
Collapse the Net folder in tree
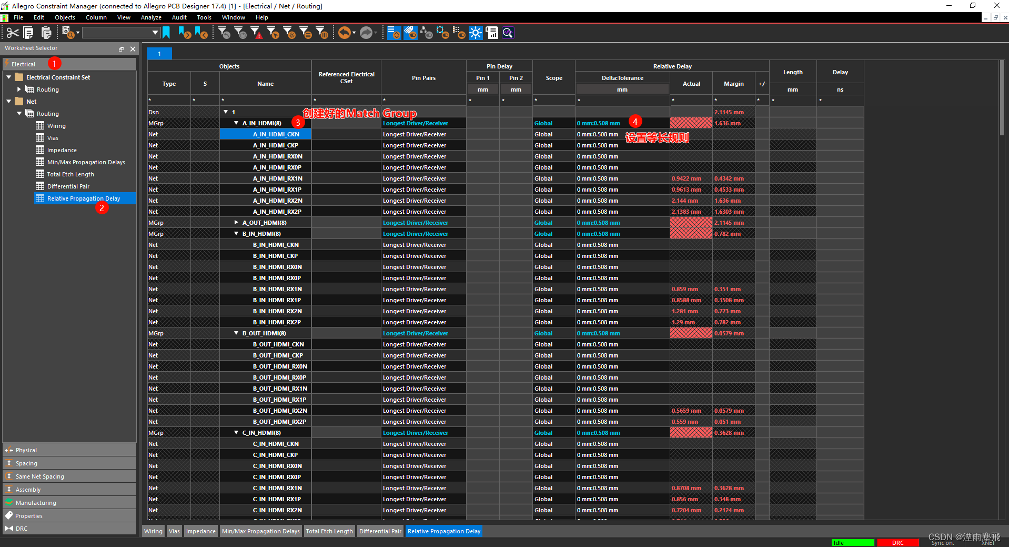point(9,101)
